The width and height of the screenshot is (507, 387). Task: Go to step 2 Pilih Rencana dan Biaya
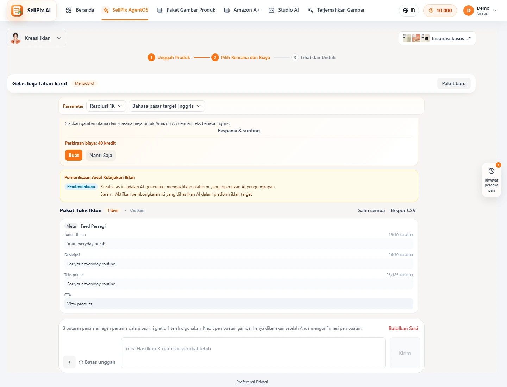241,57
